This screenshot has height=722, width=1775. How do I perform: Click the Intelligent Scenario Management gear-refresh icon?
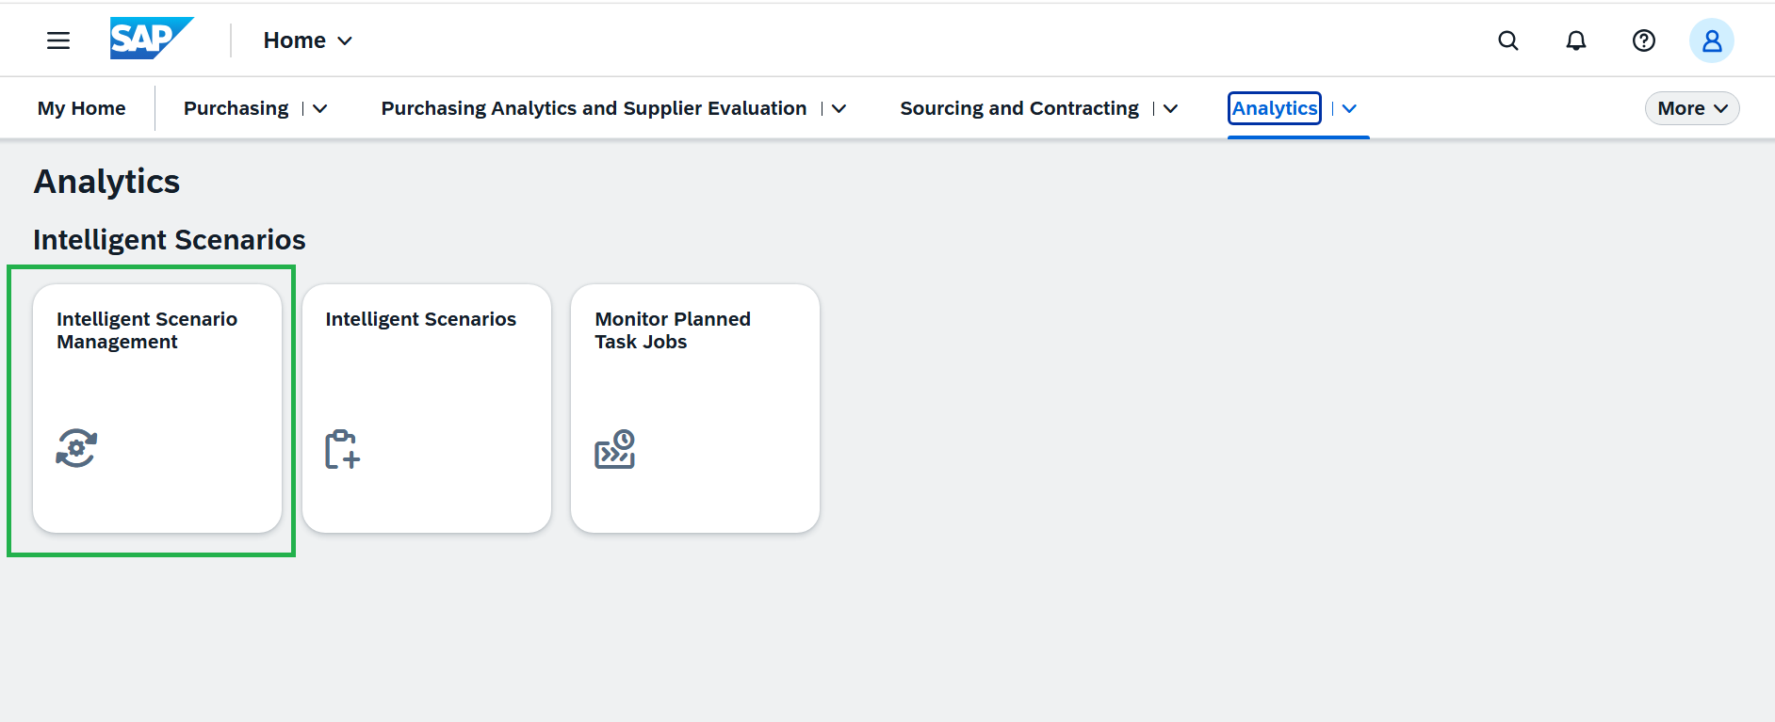[76, 448]
